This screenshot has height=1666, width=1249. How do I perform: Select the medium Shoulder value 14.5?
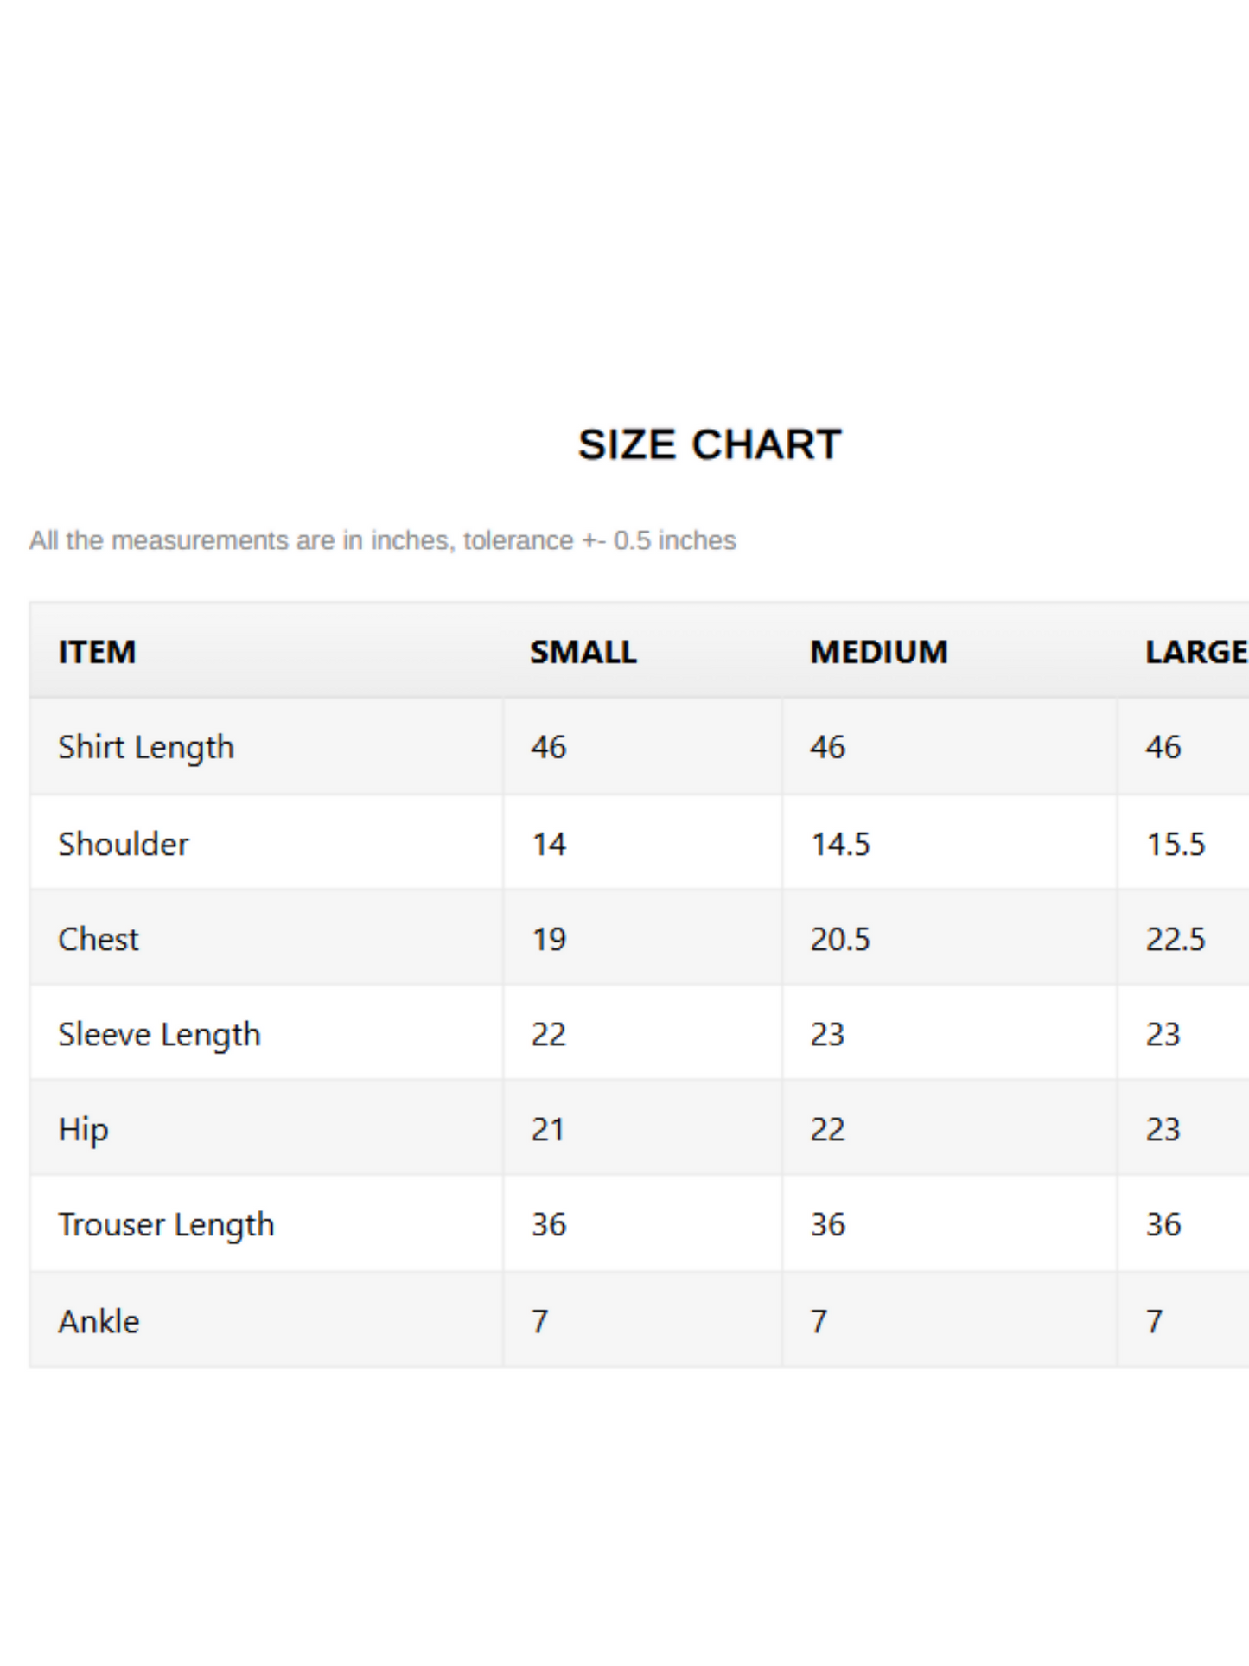840,844
